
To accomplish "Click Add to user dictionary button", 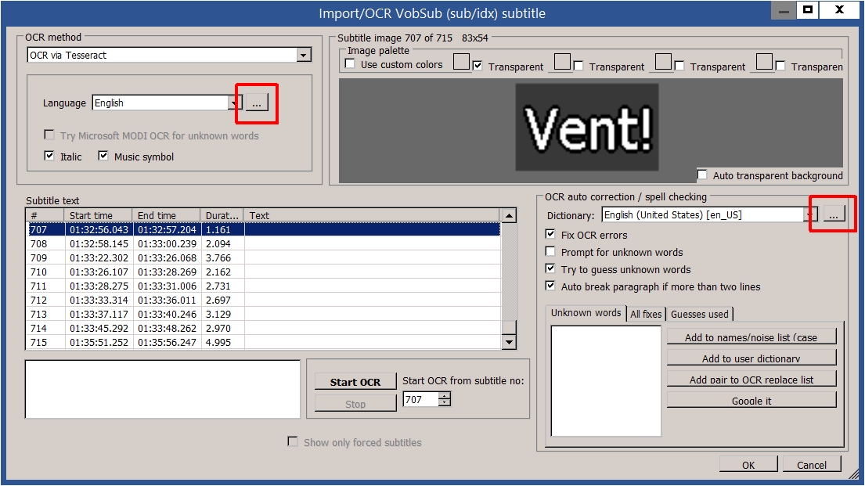I will coord(751,358).
